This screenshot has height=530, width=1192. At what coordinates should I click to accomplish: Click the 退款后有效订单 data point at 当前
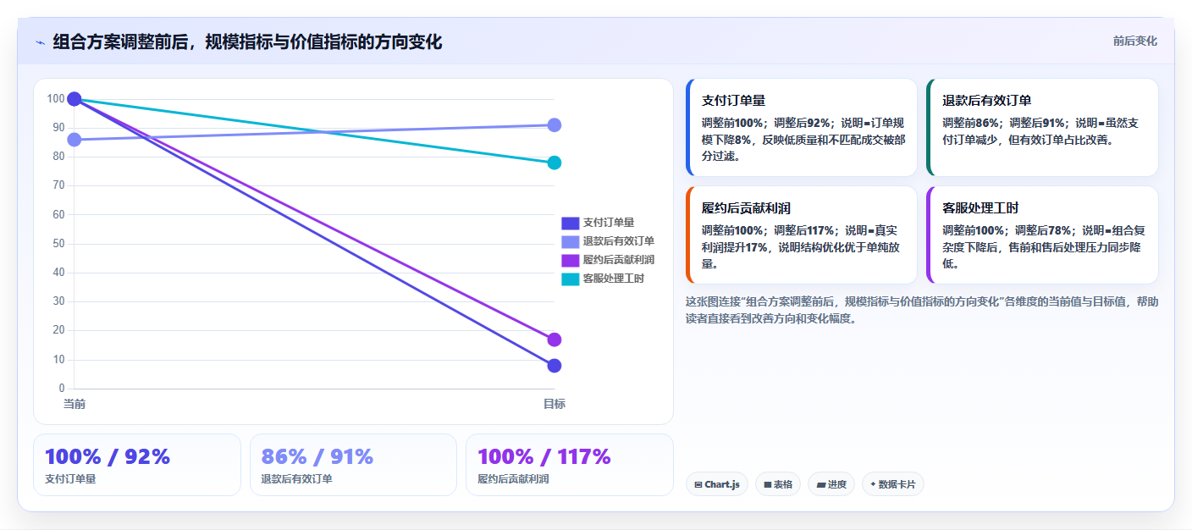point(74,140)
